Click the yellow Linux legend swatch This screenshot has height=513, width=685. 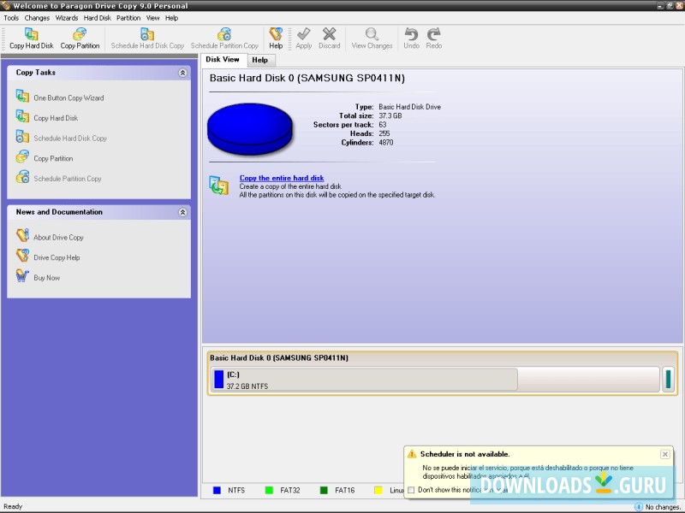(378, 490)
